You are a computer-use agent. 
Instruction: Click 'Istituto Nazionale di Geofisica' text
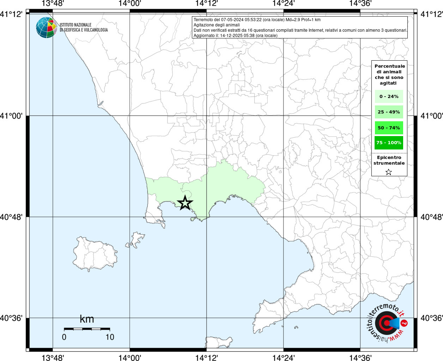click(x=84, y=27)
